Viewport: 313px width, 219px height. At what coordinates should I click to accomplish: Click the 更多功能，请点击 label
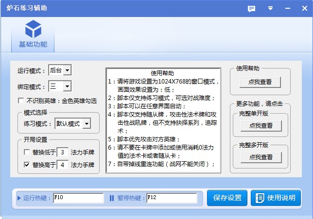(260, 103)
